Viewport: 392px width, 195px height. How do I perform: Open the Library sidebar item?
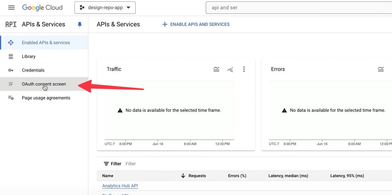click(28, 56)
